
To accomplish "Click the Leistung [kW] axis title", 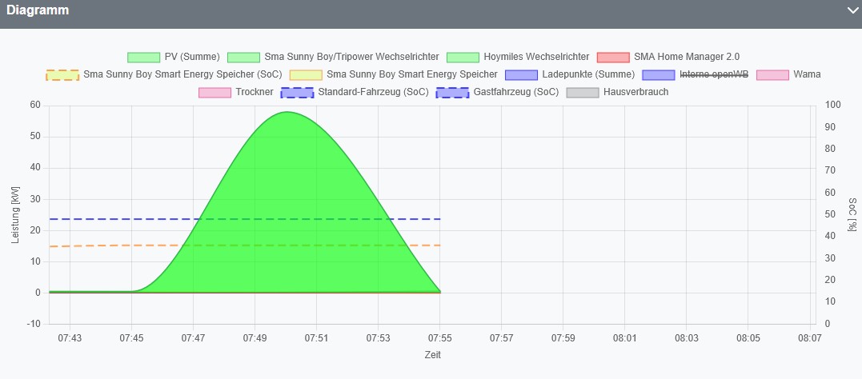I will 14,214.
